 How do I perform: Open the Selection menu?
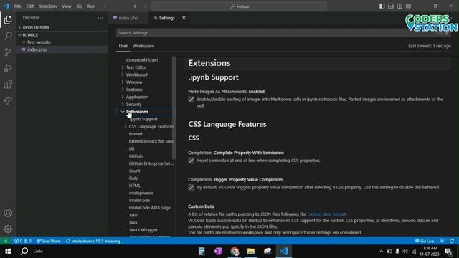48,6
